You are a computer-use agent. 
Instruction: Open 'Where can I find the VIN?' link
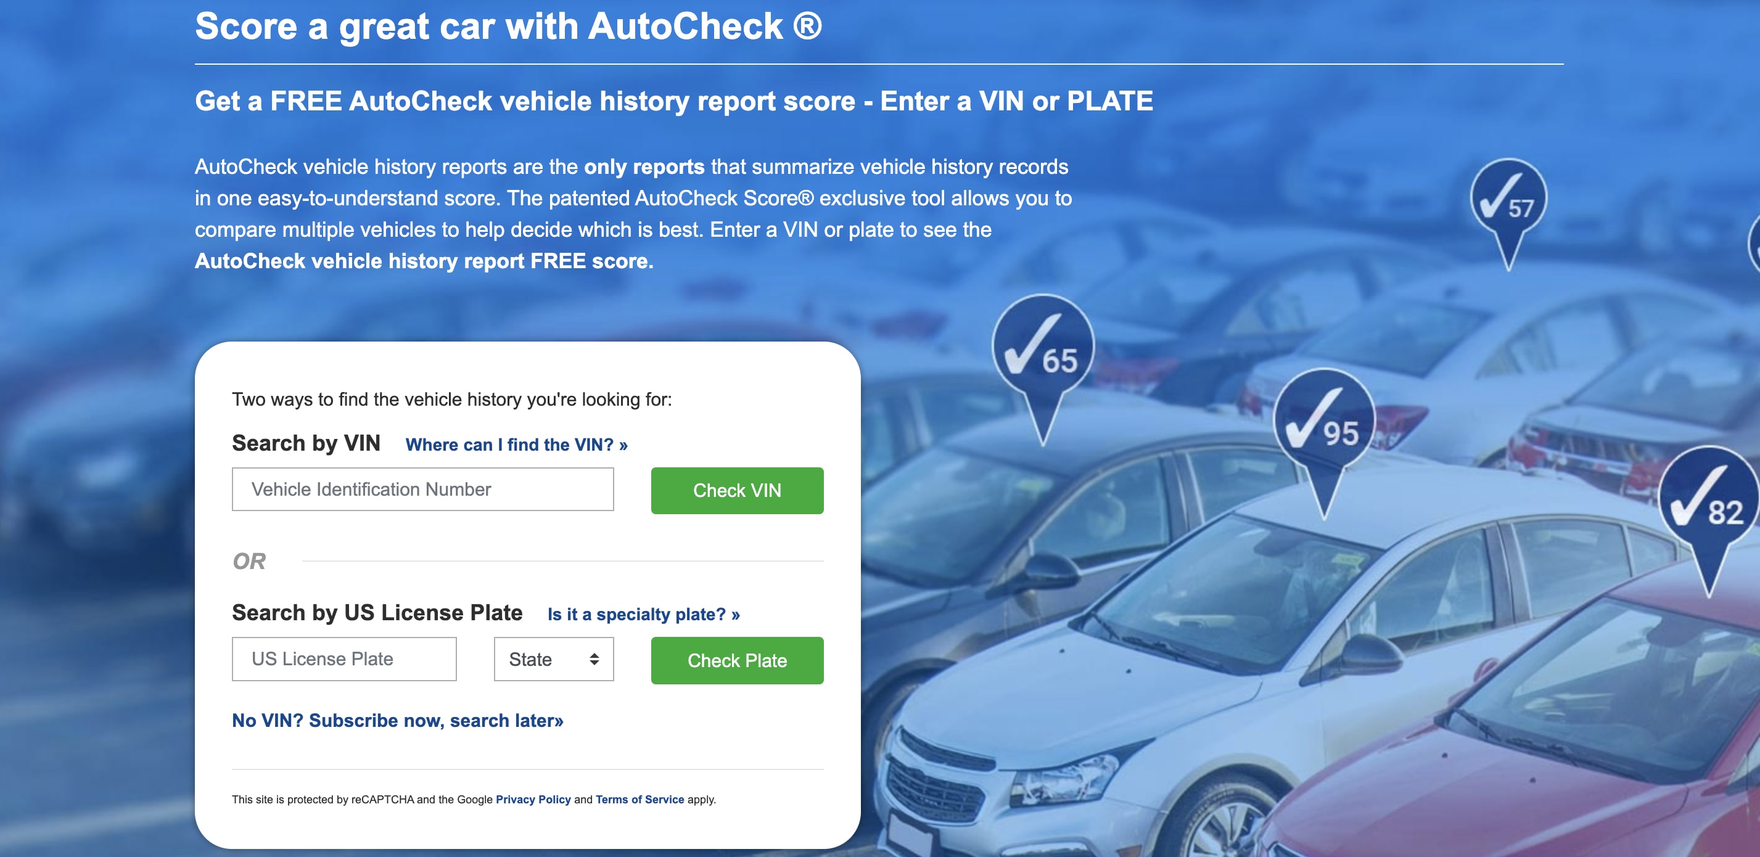[516, 445]
